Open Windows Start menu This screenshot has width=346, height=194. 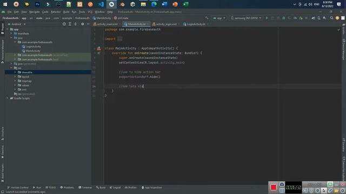tap(5, 4)
